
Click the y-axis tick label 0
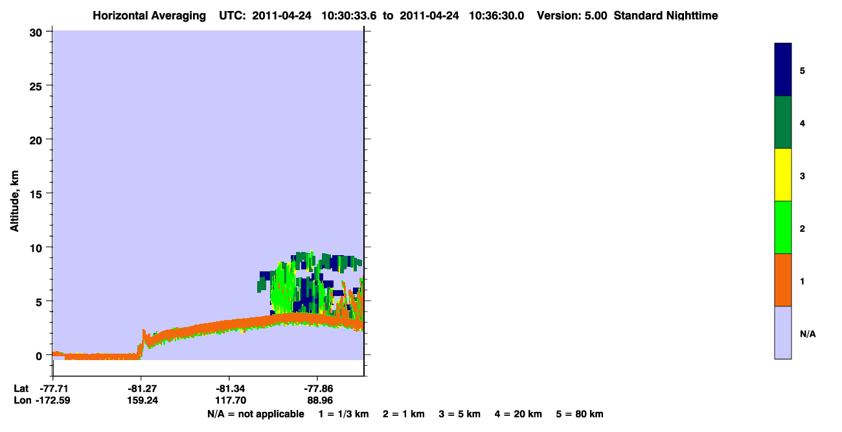click(40, 356)
